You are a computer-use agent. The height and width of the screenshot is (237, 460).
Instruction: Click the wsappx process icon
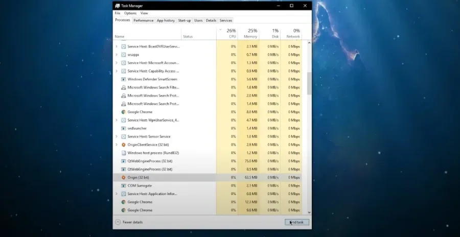point(124,55)
